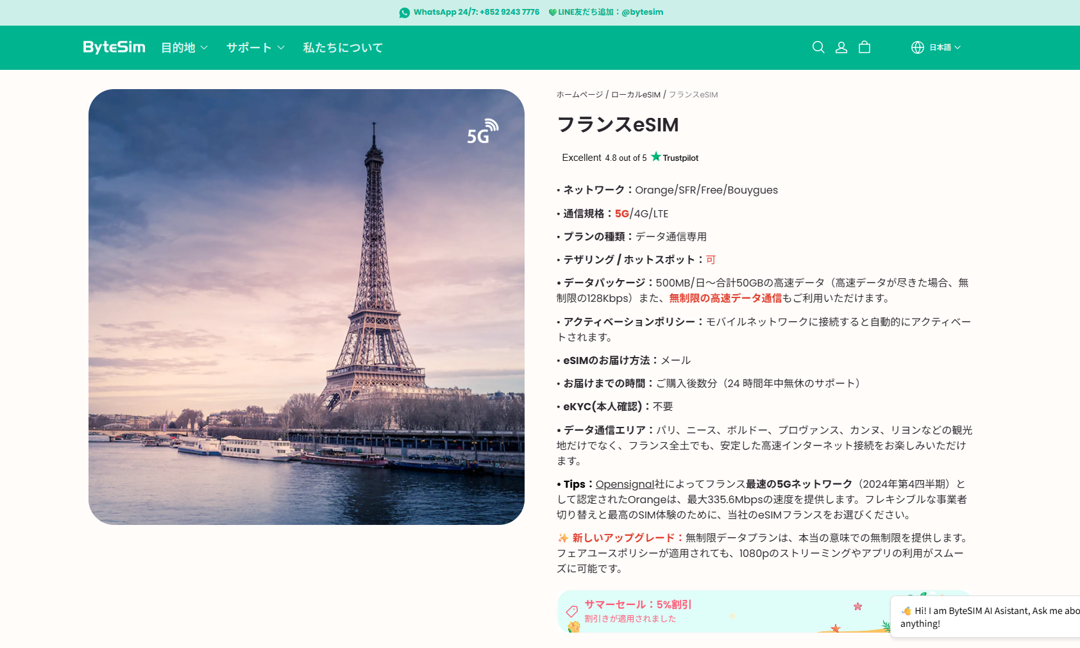Image resolution: width=1080 pixels, height=648 pixels.
Task: Click the LINE heart icon
Action: 552,12
